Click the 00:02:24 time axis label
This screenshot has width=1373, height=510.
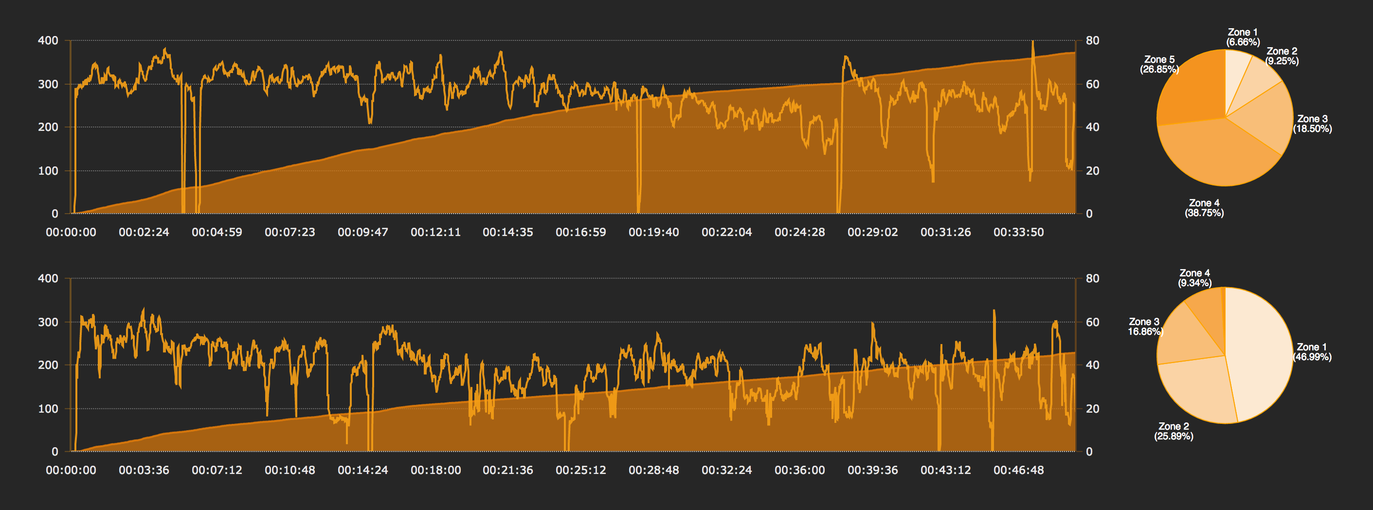[x=144, y=232]
